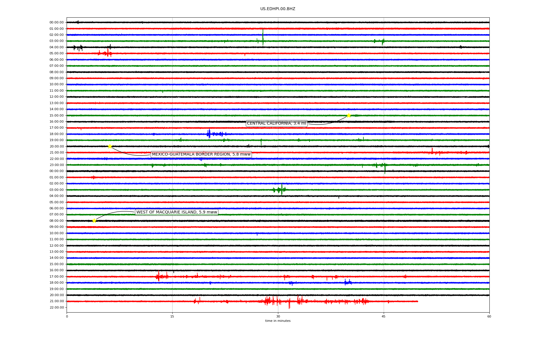
Task: Click the yellow star for the Macquarie Island event
Action: (94, 221)
